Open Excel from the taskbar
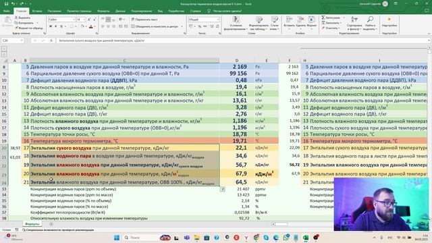The height and width of the screenshot is (243, 432). (306, 238)
